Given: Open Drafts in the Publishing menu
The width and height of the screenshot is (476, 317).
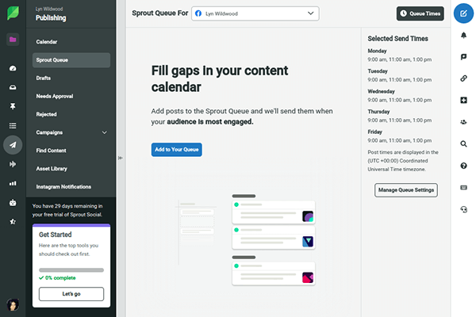Looking at the screenshot, I should [x=44, y=78].
